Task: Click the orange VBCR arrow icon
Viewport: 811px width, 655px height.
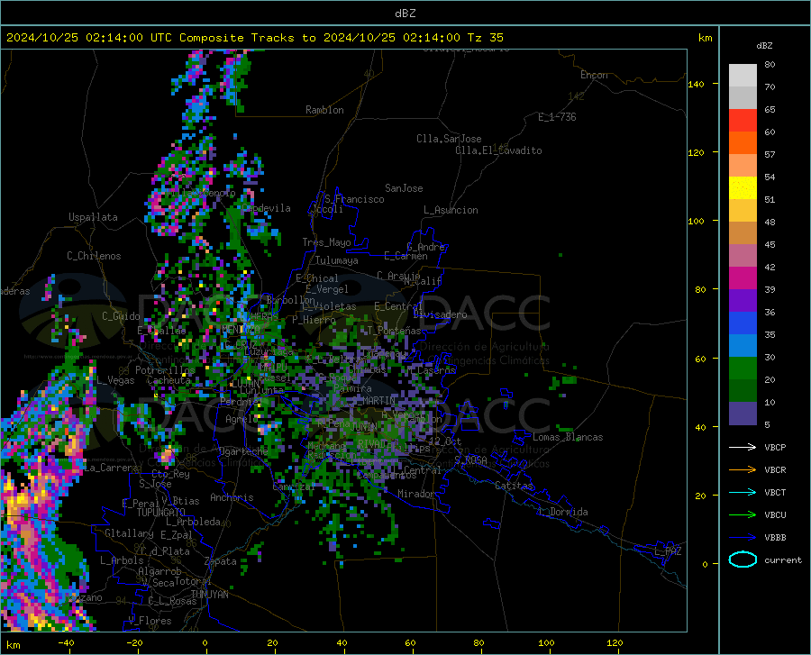Action: pyautogui.click(x=743, y=470)
